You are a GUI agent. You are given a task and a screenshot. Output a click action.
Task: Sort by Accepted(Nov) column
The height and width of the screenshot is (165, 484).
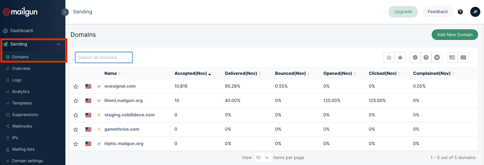click(193, 74)
